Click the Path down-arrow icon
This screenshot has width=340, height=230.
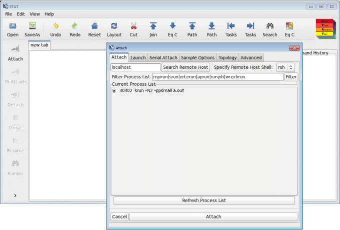click(211, 26)
